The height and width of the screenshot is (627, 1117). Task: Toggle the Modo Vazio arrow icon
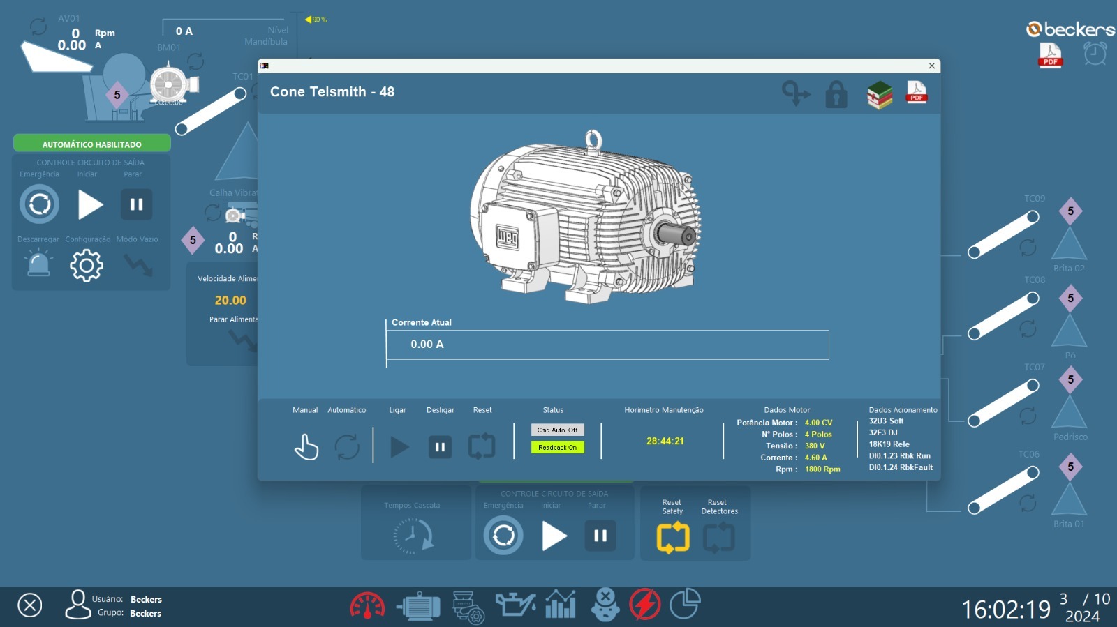tap(138, 265)
